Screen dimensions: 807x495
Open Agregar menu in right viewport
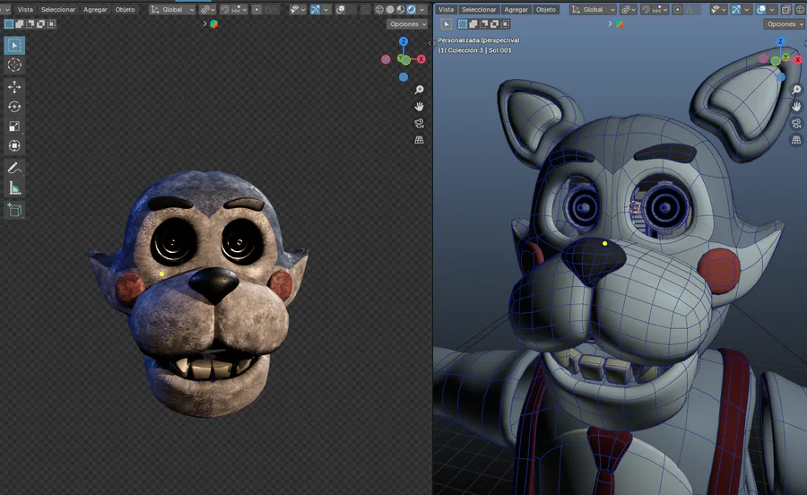click(x=516, y=9)
